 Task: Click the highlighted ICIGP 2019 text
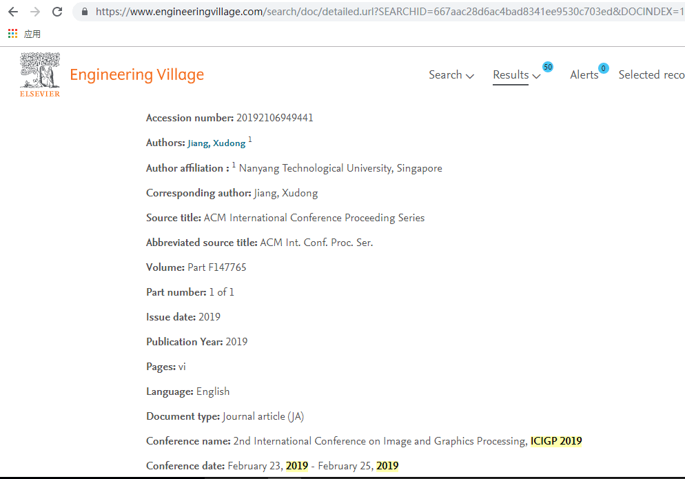556,441
